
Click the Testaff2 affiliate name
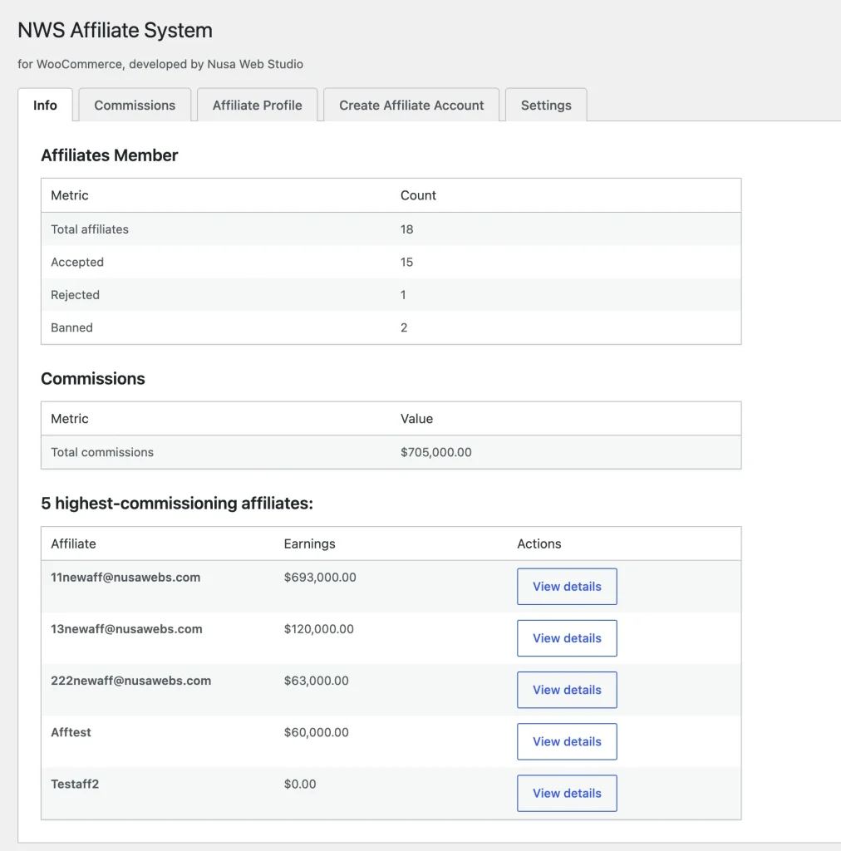[75, 784]
